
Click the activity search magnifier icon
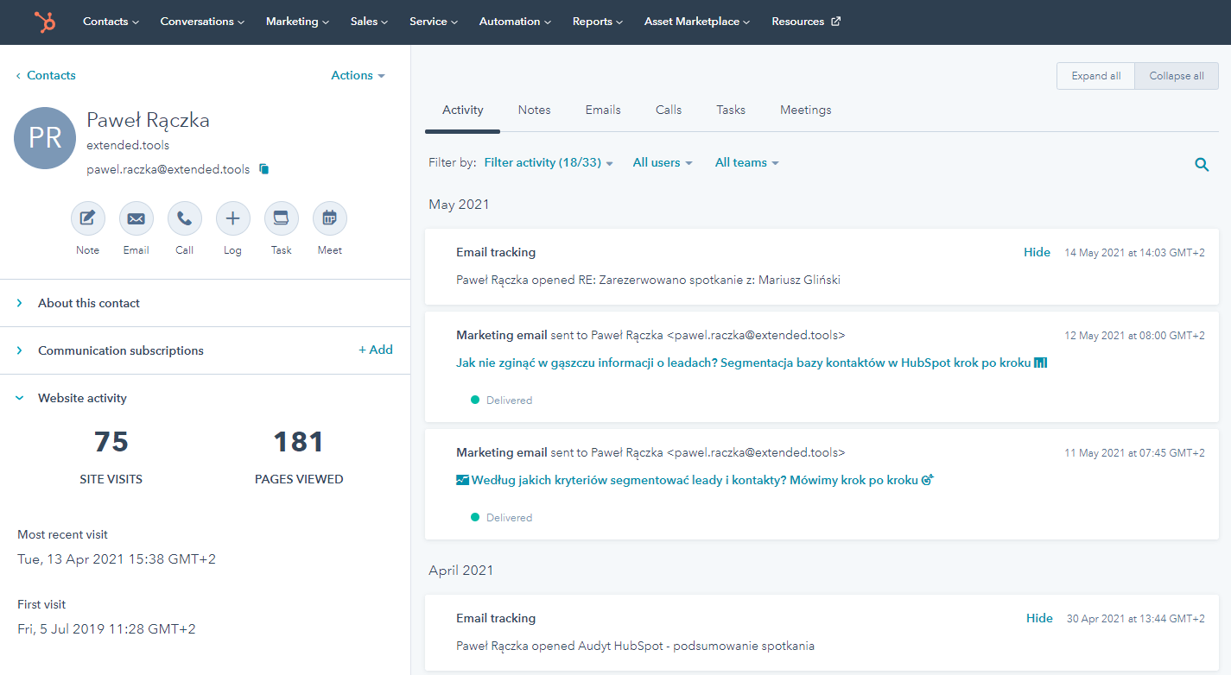coord(1202,164)
